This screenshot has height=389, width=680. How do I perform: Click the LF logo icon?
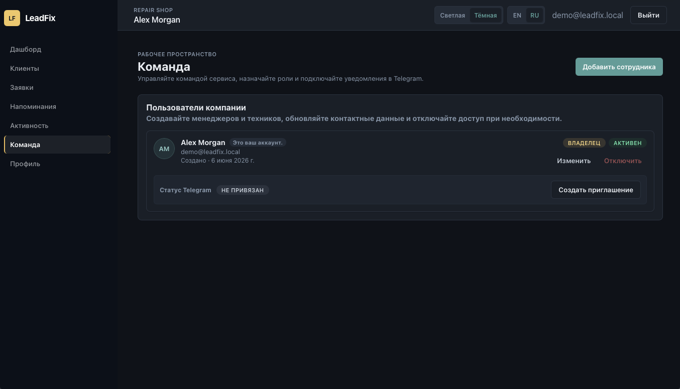point(12,18)
